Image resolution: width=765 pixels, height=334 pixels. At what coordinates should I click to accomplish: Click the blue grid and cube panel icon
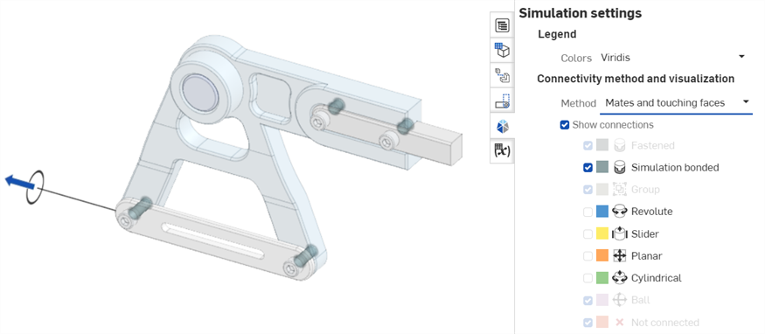tap(502, 50)
